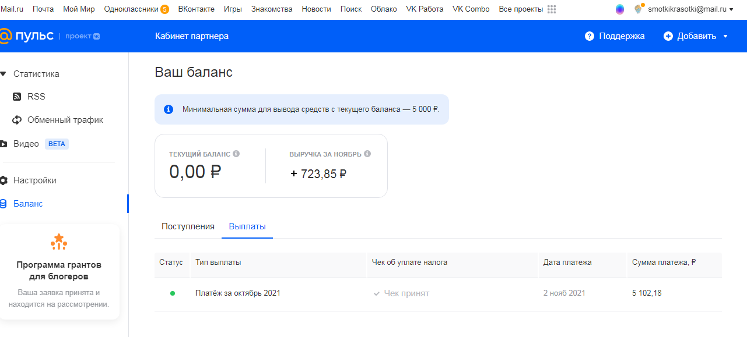Switch to the Поступления tab

[188, 226]
